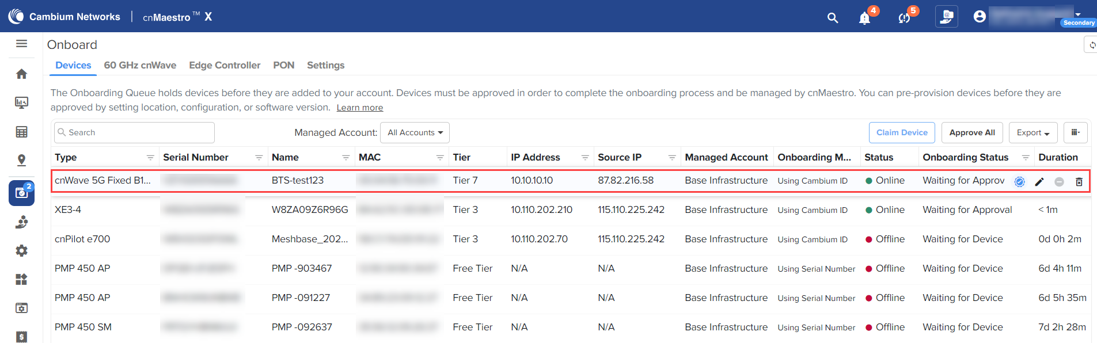This screenshot has width=1097, height=343.
Task: Delete the BTS-test123 device
Action: [1079, 182]
